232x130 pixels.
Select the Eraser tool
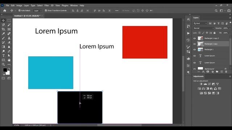pyautogui.click(x=9, y=43)
